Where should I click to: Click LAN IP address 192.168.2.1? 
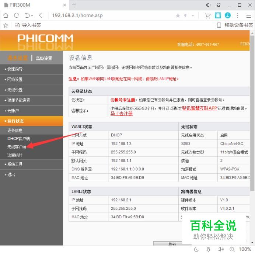pyautogui.click(x=121, y=200)
